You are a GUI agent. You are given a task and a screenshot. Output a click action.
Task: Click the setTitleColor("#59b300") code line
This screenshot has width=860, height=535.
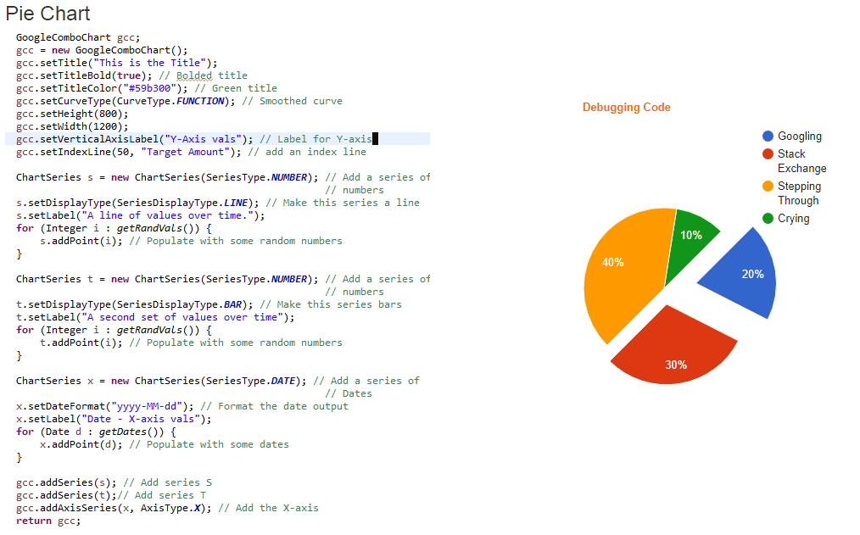(147, 88)
